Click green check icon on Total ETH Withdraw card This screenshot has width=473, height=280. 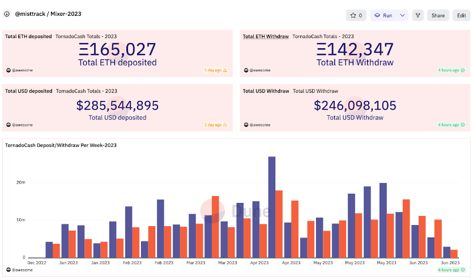coord(463,70)
